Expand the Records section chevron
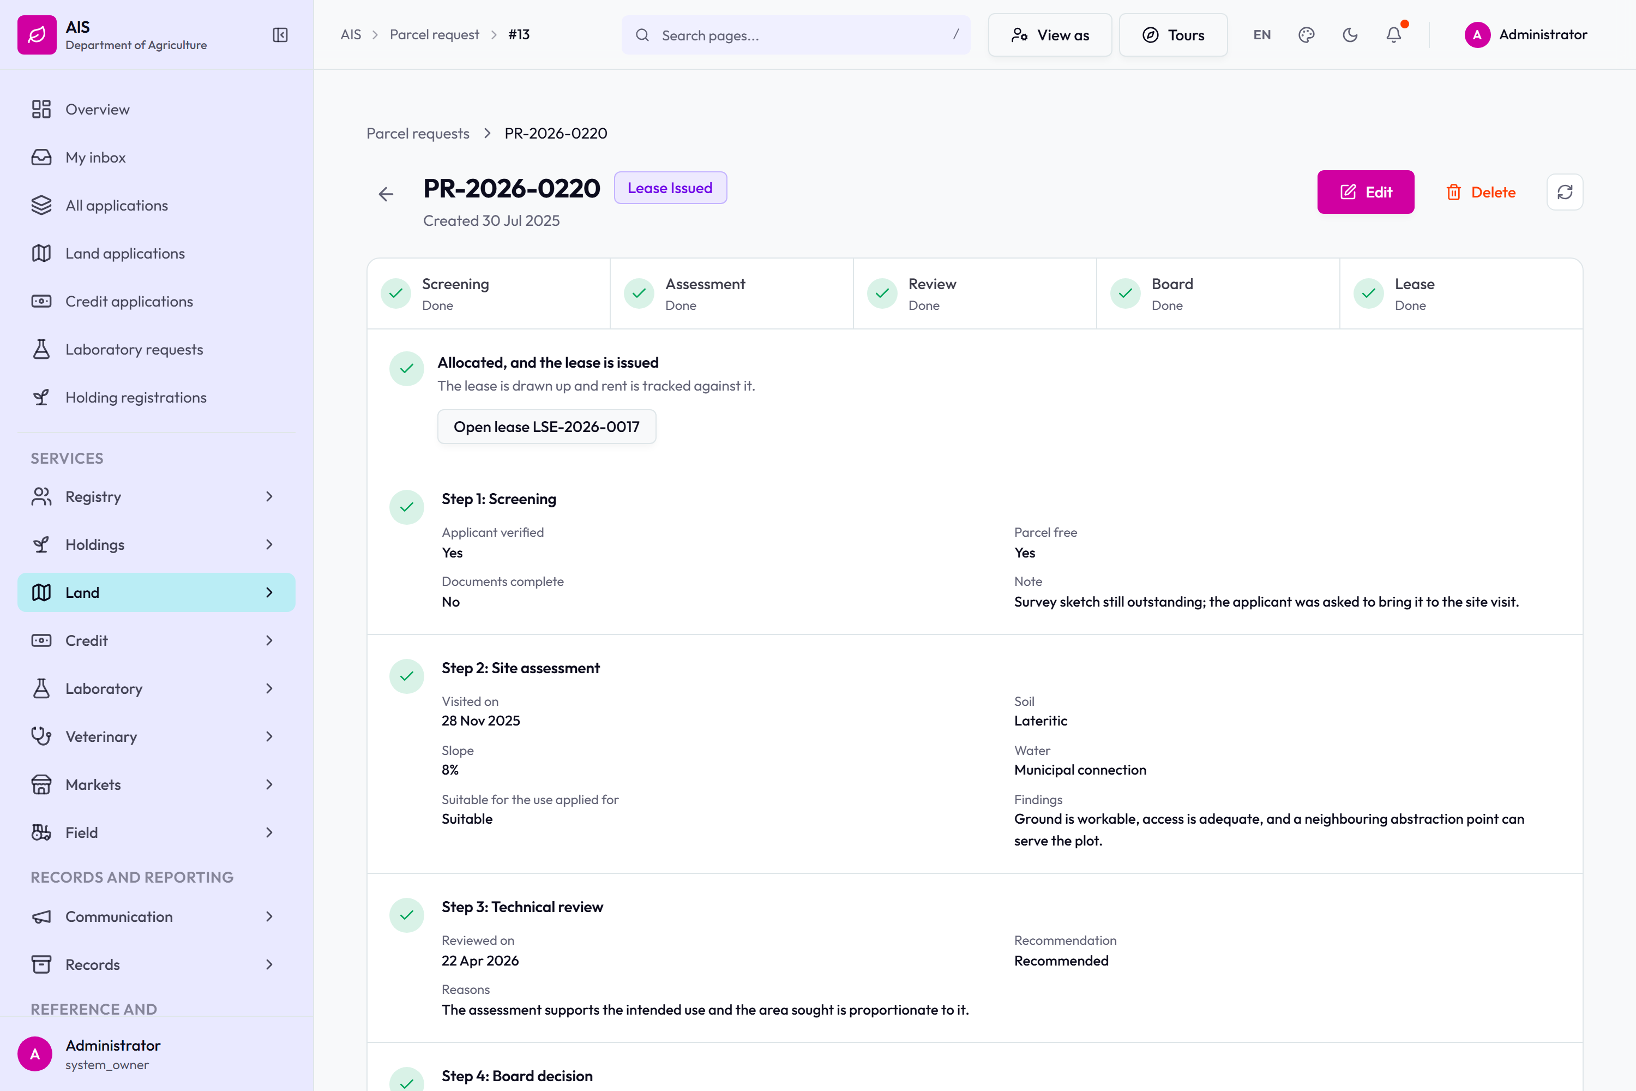1636x1091 pixels. point(269,964)
